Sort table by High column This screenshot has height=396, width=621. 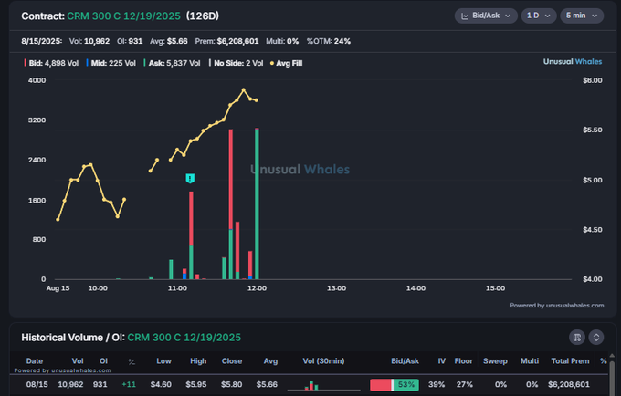pos(198,360)
